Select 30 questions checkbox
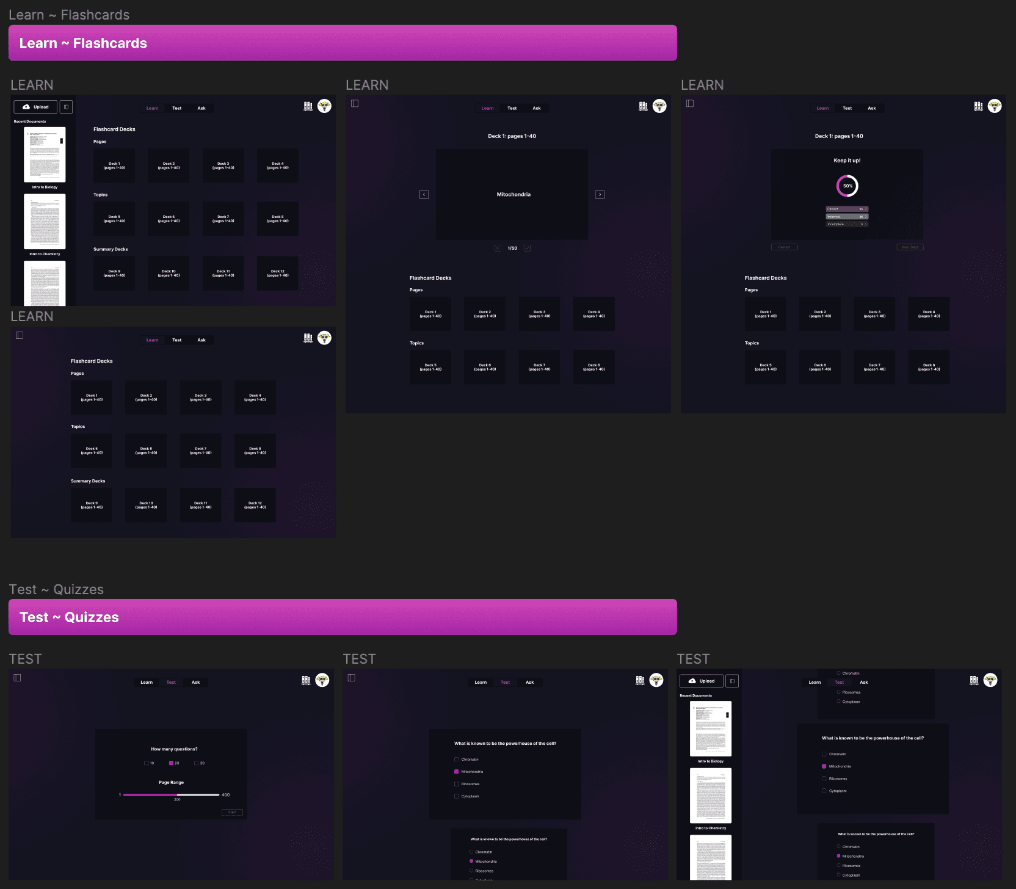The image size is (1016, 889). [196, 763]
